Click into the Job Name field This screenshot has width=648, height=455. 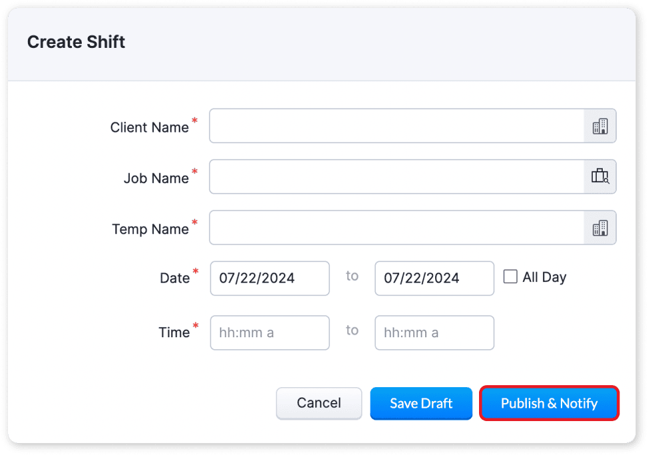[x=397, y=177]
